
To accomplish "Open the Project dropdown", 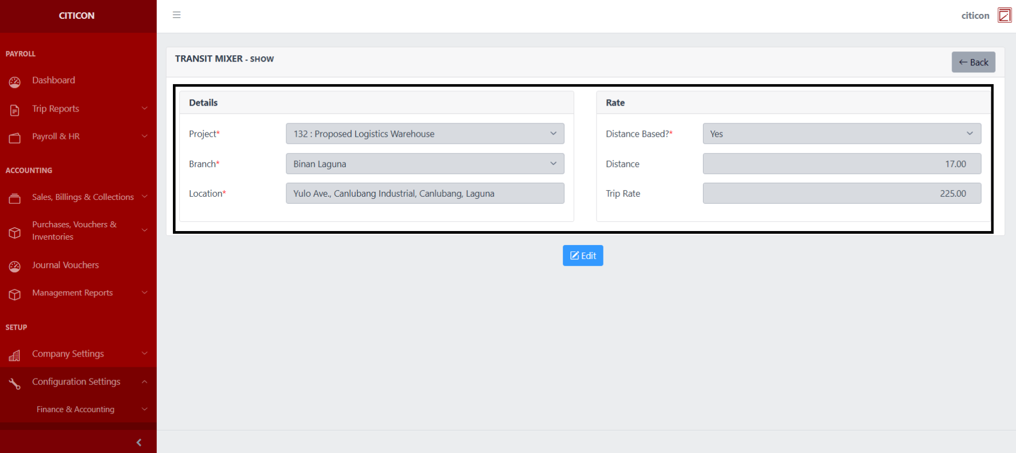I will 425,134.
